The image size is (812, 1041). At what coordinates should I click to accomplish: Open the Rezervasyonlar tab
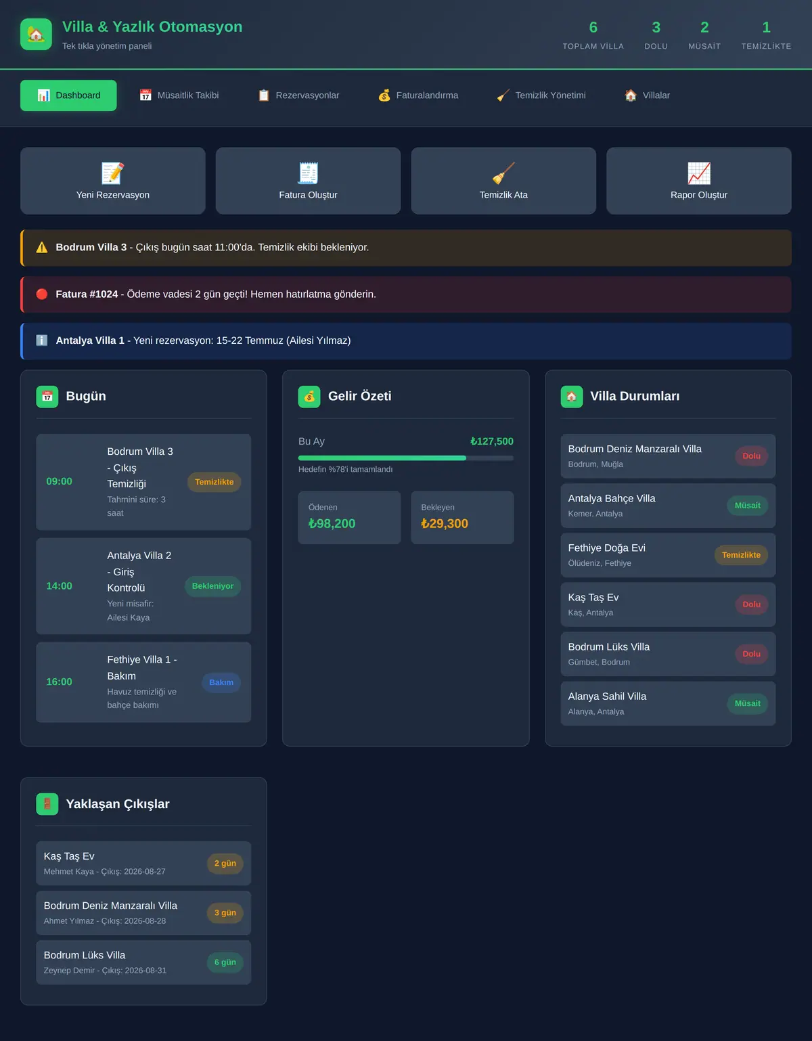pyautogui.click(x=298, y=95)
